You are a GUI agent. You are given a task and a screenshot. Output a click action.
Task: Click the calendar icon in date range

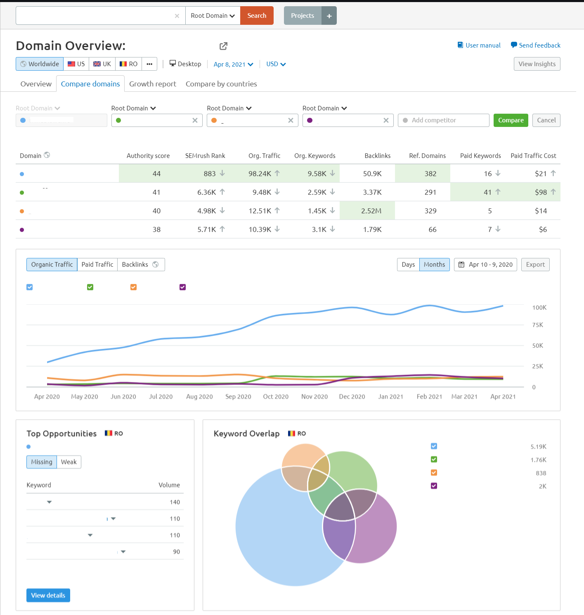(461, 265)
